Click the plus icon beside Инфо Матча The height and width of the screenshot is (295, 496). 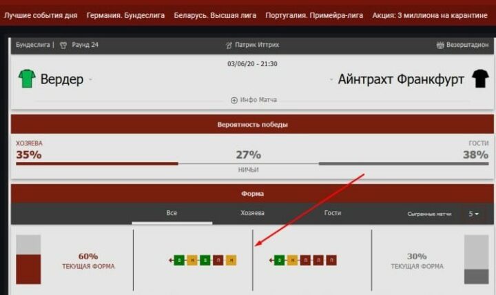[x=234, y=100]
